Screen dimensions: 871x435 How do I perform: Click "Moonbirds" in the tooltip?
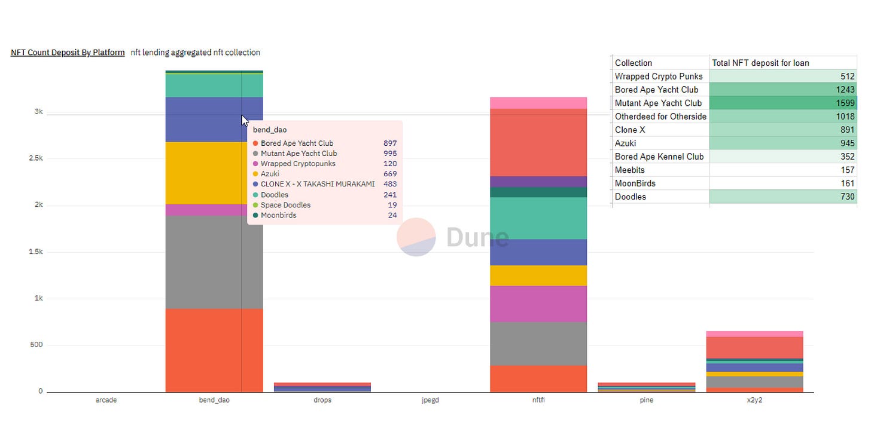pyautogui.click(x=279, y=215)
